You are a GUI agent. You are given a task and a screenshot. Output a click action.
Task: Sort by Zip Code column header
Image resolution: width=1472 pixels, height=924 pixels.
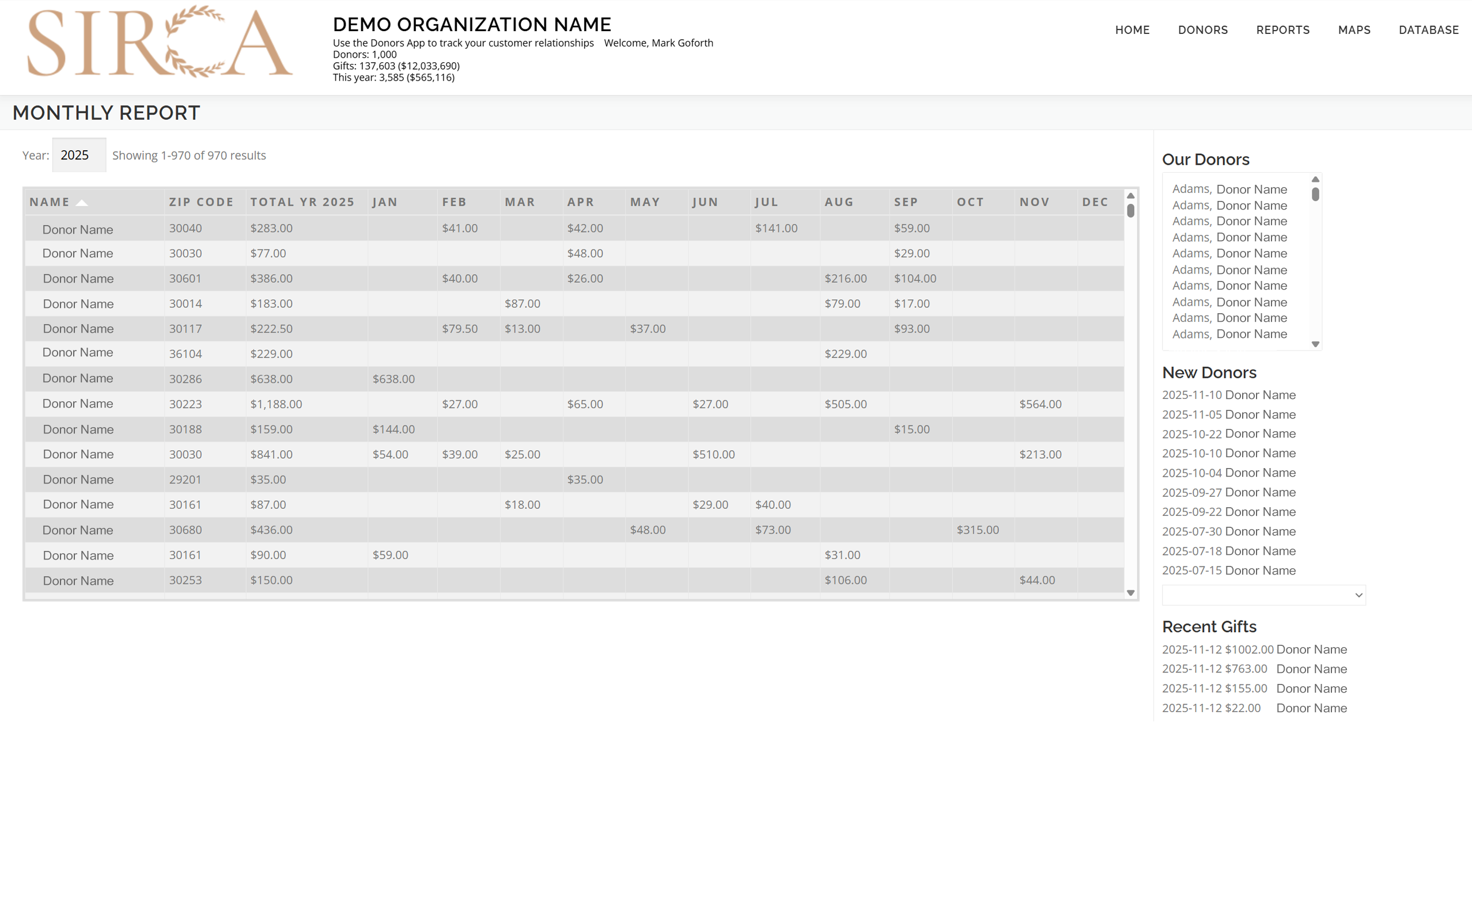tap(201, 202)
